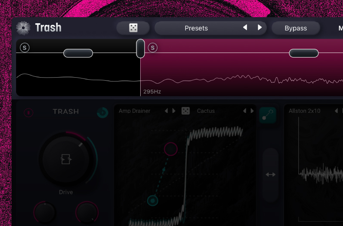Open the Allston 2x10 impulse selector

(304, 111)
